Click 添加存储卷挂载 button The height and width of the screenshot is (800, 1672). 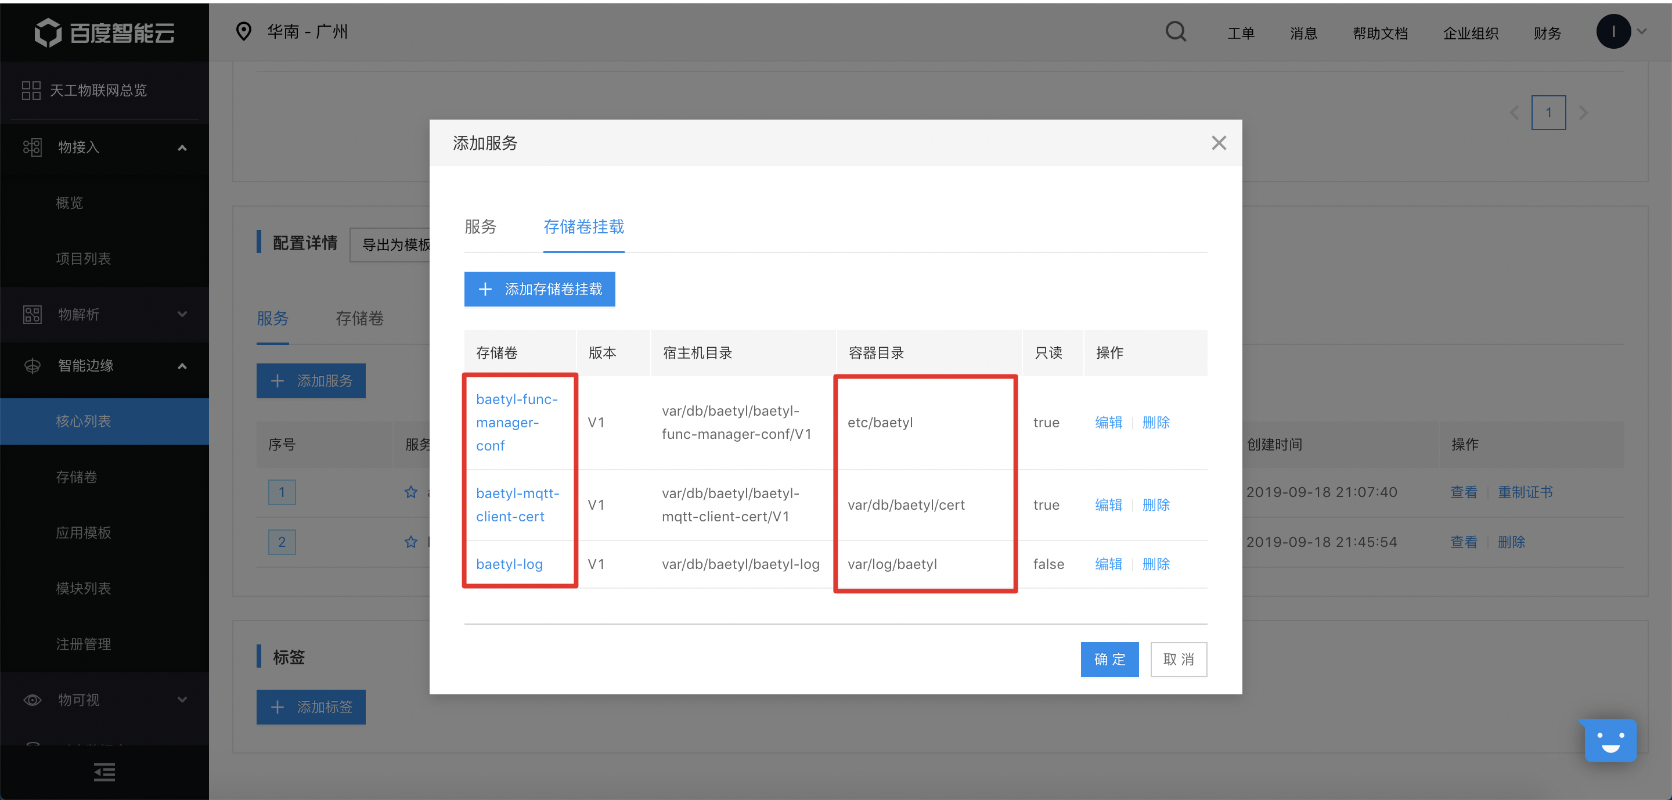539,289
